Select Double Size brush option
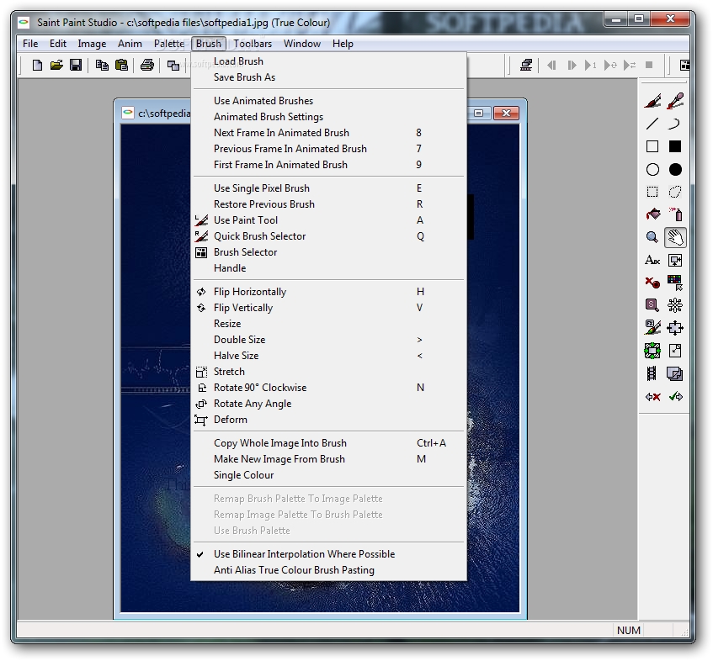This screenshot has height=661, width=713. tap(328, 340)
